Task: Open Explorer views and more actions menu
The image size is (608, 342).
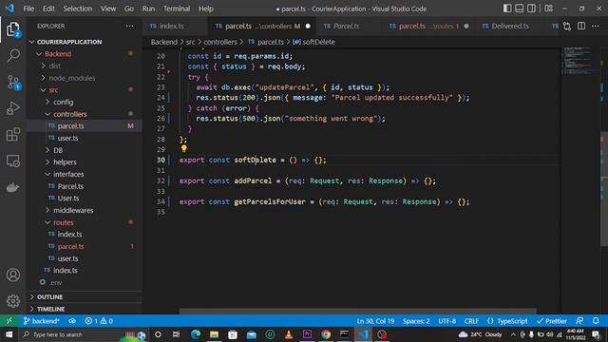Action: [x=129, y=26]
